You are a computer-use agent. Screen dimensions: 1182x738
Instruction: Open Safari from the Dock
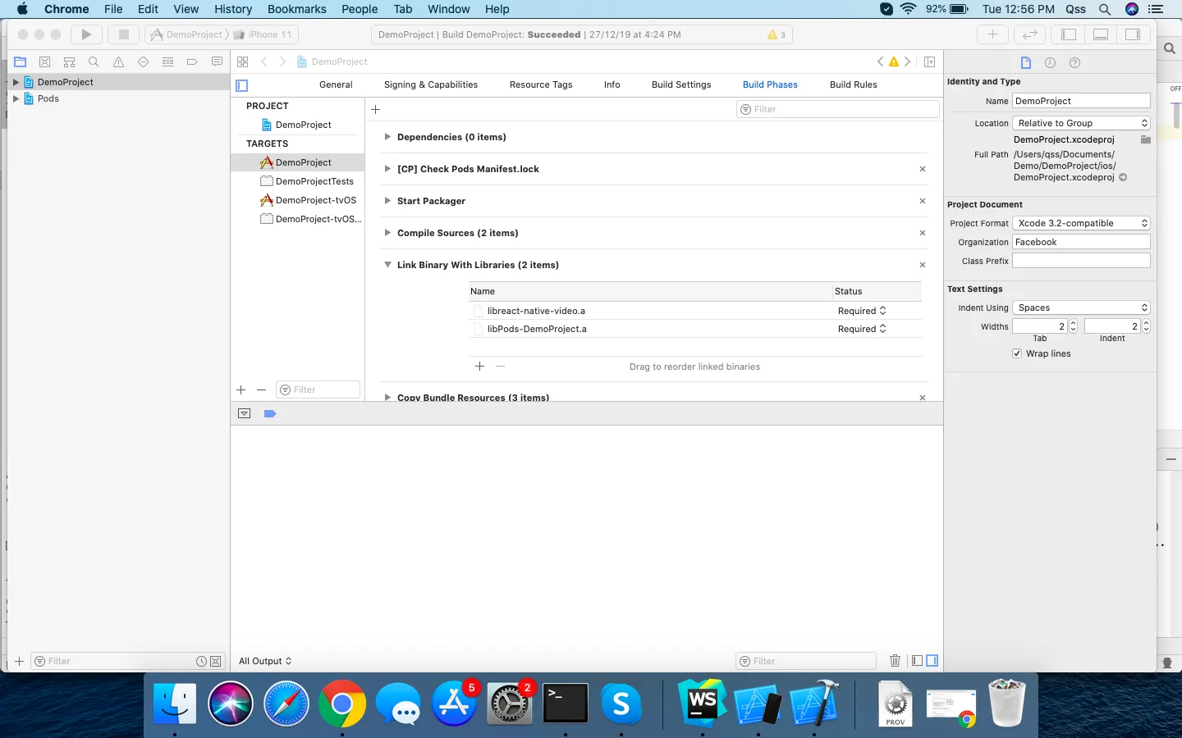pyautogui.click(x=286, y=704)
